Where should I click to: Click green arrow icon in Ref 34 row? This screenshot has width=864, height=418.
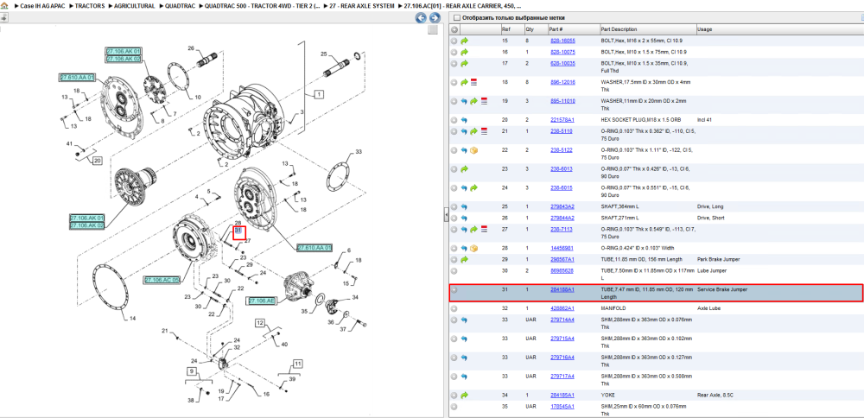click(x=465, y=396)
